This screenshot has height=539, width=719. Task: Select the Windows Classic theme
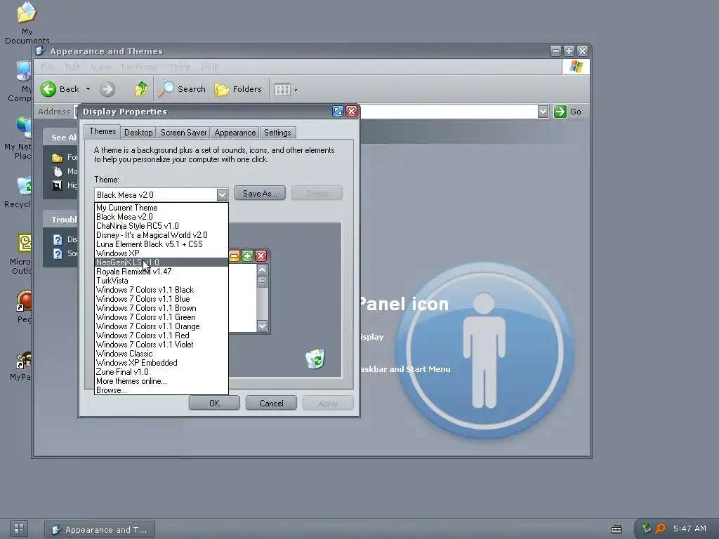click(161, 354)
